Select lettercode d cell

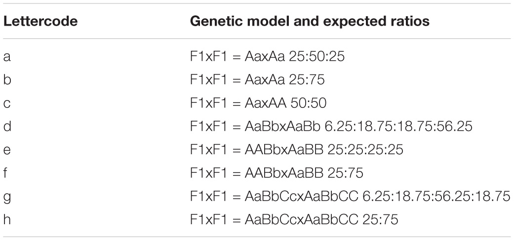[x=7, y=126]
